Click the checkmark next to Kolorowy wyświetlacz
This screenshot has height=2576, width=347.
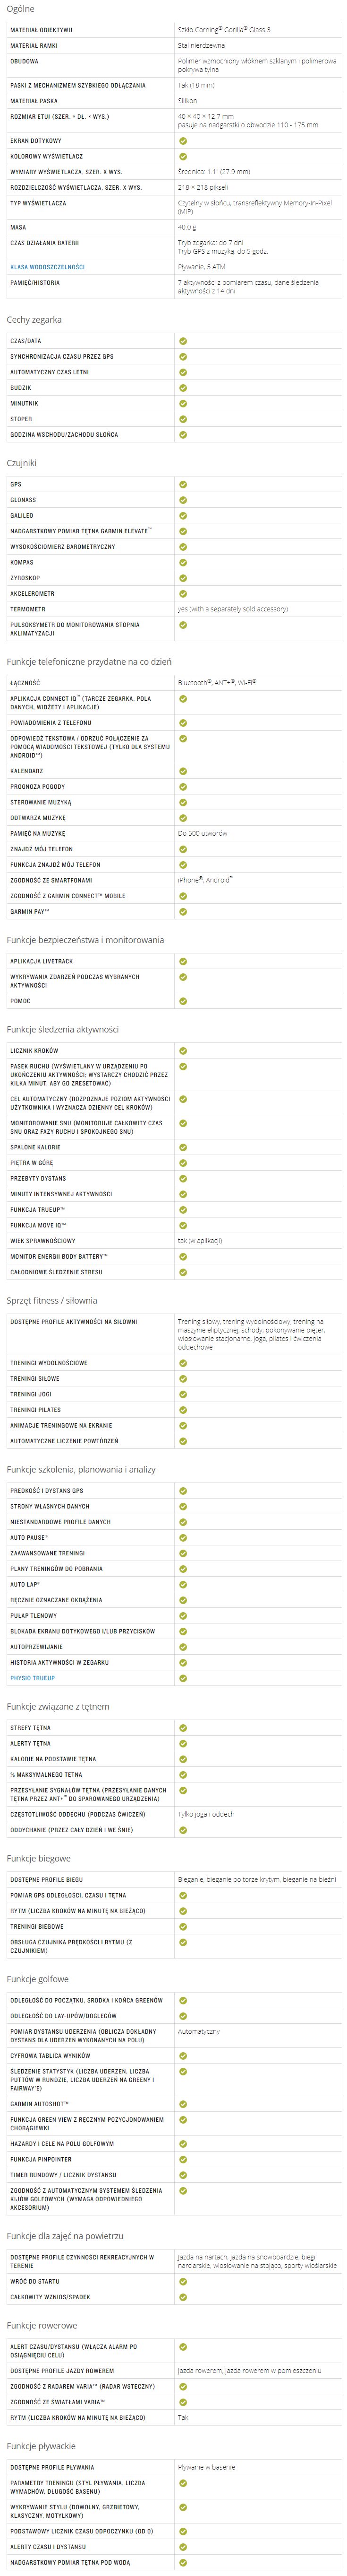tap(183, 156)
